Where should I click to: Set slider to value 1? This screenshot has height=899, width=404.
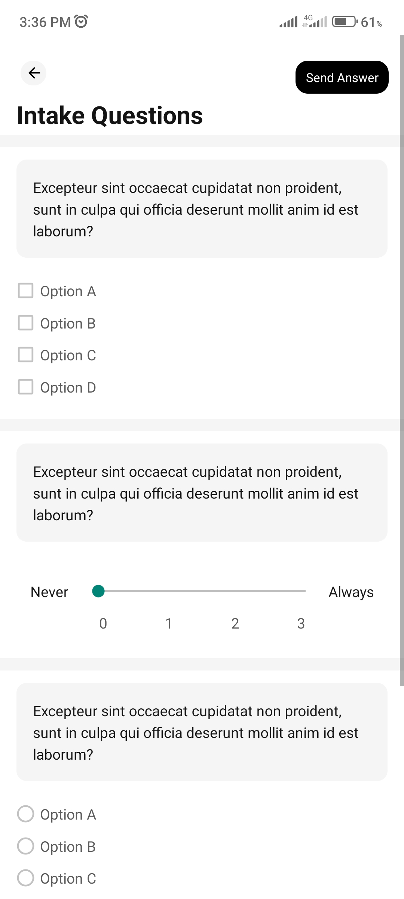[168, 591]
